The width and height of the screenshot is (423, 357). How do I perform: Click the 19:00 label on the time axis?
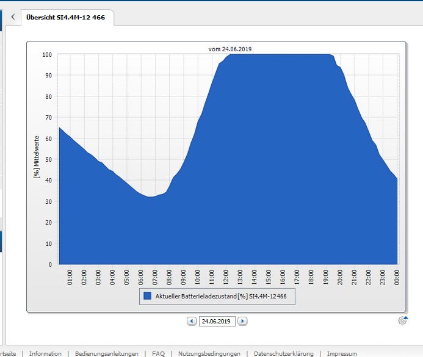point(325,276)
